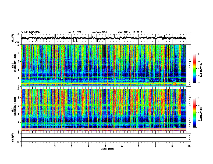Click the "ch.3(V)" axis label
The image size is (213, 164).
coord(13,138)
